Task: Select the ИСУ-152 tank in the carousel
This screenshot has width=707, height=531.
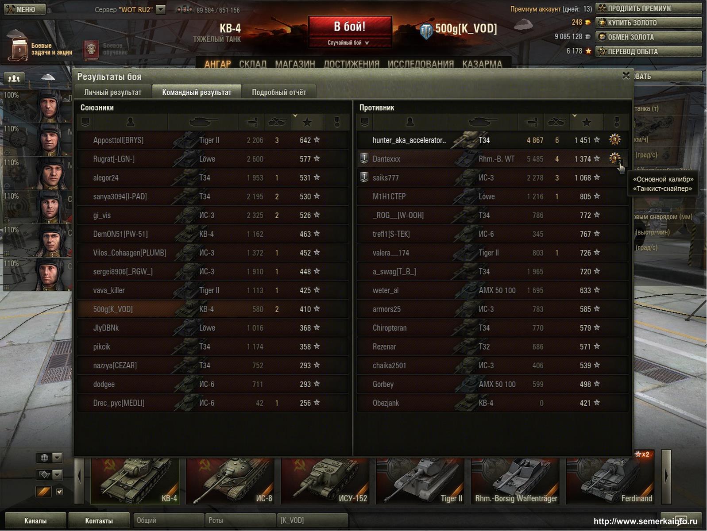Action: (x=325, y=481)
